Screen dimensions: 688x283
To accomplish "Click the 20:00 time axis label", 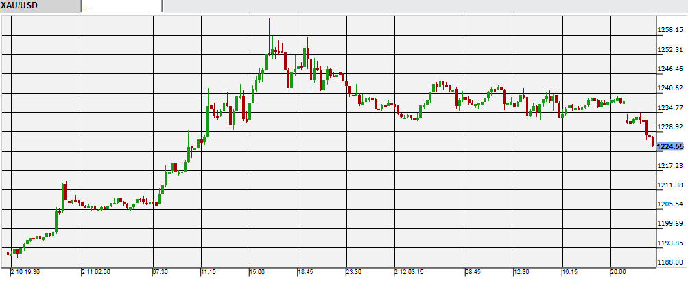I will click(619, 272).
